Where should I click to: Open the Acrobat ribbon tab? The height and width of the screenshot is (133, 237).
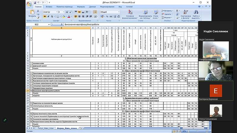pyautogui.click(x=129, y=7)
